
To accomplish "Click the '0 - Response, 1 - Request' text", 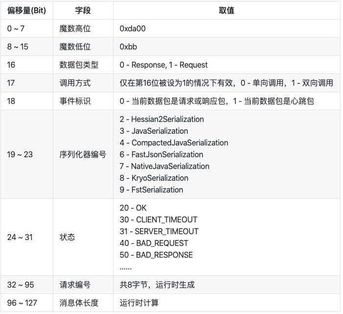I will point(163,65).
